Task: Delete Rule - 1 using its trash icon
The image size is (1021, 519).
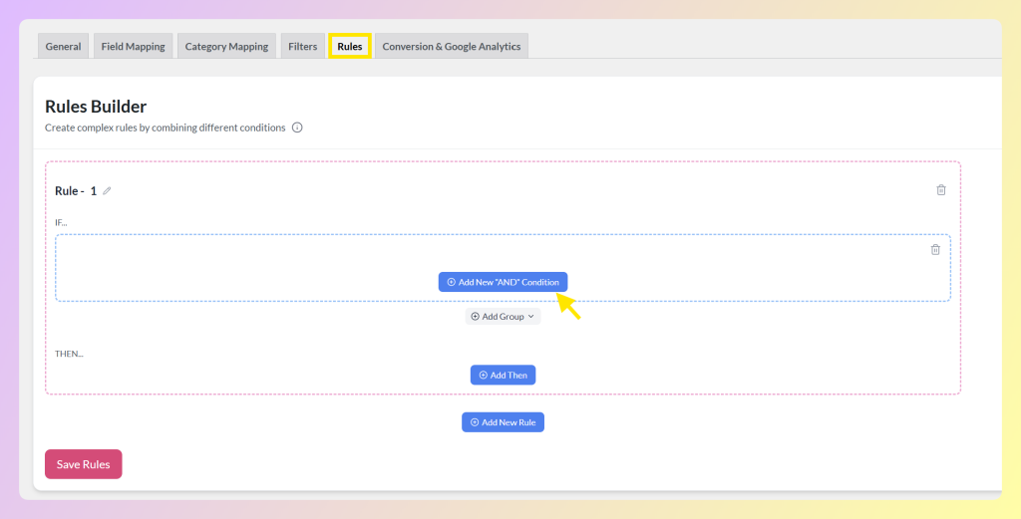Action: 941,190
